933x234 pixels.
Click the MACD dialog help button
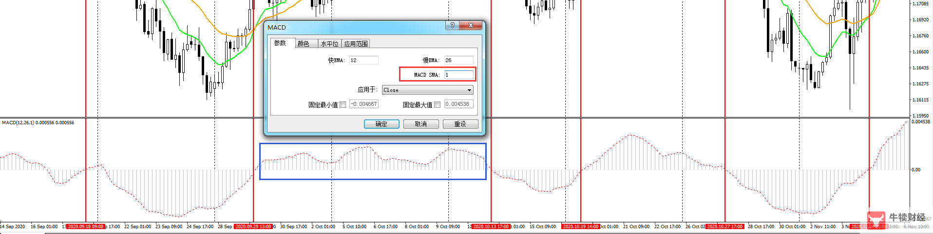point(452,25)
